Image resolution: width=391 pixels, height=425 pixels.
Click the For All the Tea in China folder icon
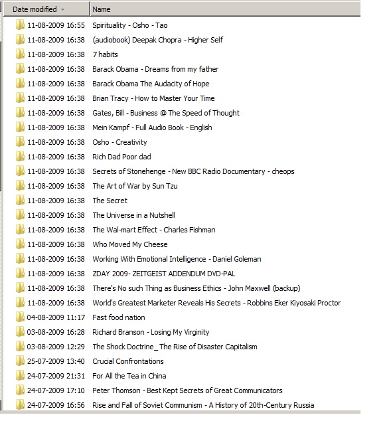point(20,376)
